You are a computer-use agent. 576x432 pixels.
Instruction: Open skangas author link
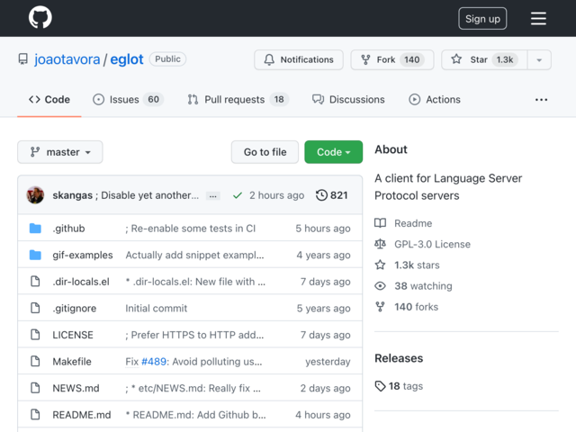(72, 195)
